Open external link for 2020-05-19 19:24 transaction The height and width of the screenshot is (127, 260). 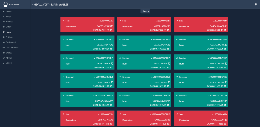pyautogui.click(x=168, y=105)
